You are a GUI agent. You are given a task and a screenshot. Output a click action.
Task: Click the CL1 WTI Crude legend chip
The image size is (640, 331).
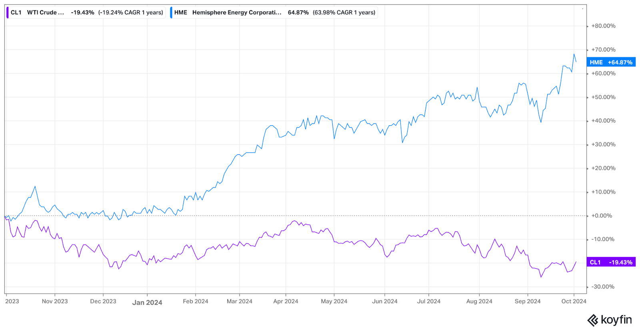[86, 12]
